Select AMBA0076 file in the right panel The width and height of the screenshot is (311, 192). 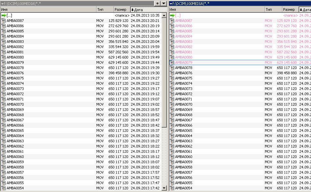(x=184, y=73)
